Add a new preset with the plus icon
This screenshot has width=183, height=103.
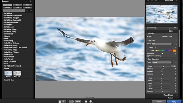pyautogui.click(x=26, y=1)
